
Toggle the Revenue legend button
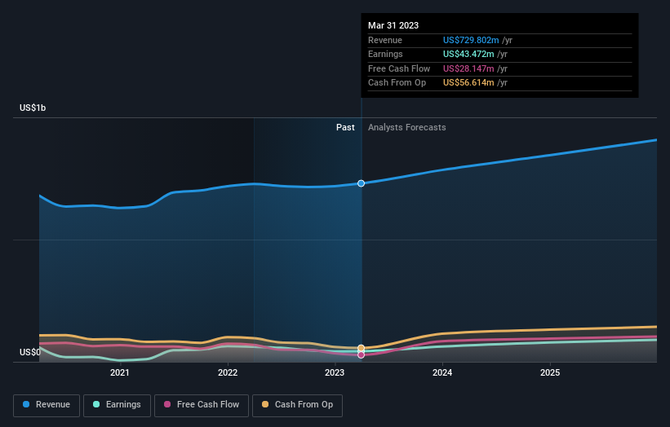click(47, 405)
